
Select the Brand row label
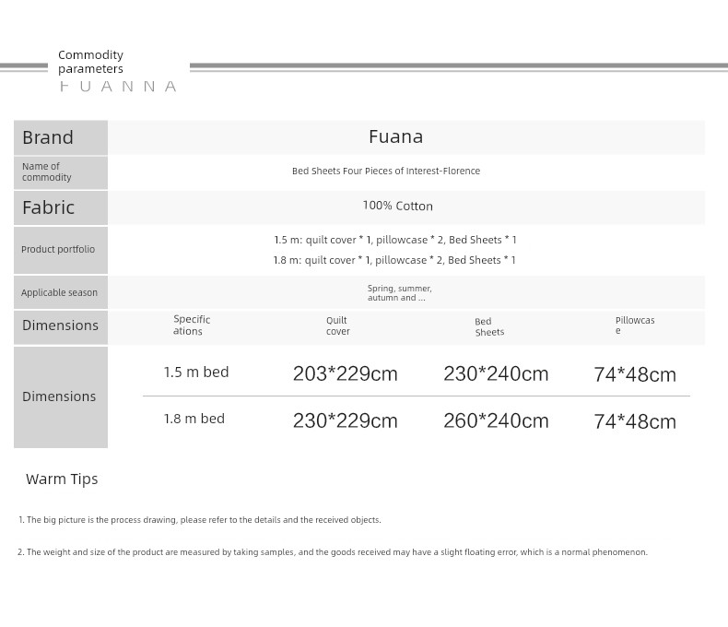48,137
